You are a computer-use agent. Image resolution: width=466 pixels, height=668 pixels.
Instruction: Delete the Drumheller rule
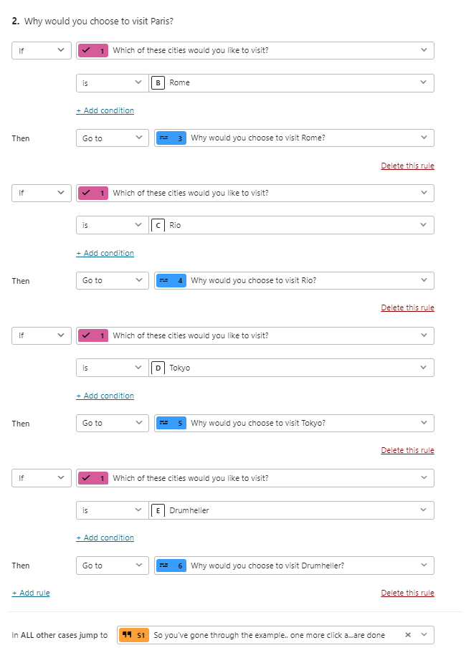point(407,593)
